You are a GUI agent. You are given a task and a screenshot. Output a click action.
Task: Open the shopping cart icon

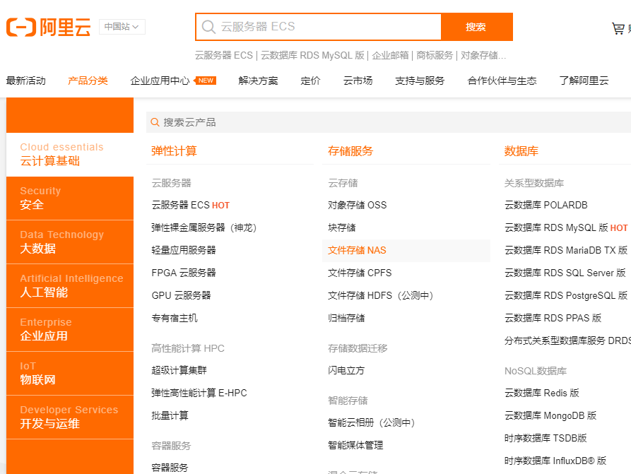[618, 28]
